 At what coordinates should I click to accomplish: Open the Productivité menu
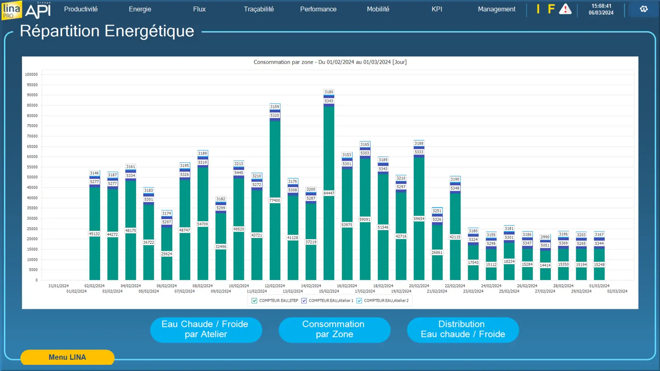[x=81, y=9]
